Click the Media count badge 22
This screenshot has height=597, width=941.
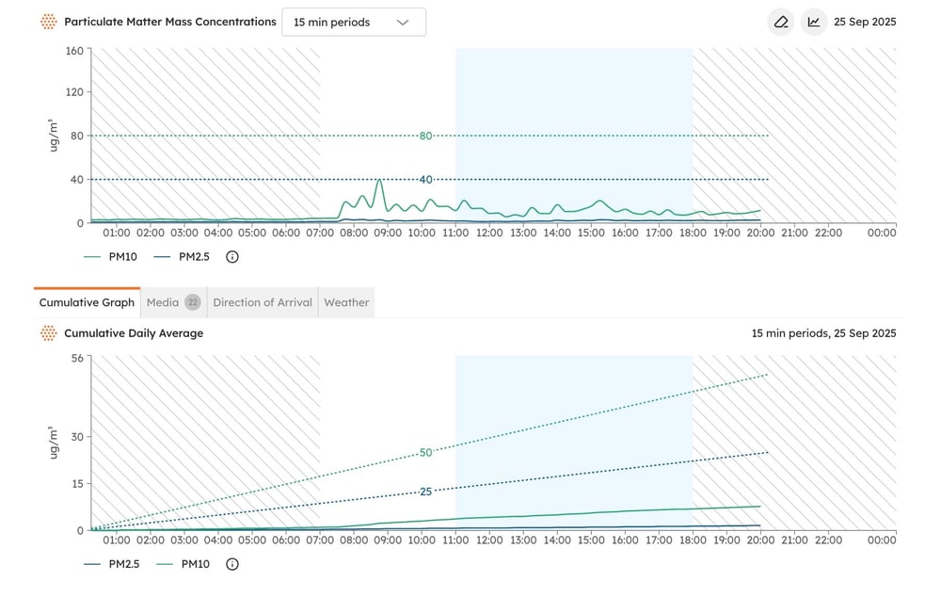pos(193,302)
